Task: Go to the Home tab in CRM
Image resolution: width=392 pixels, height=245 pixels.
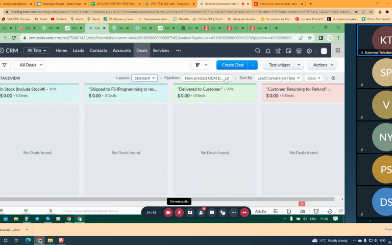Action: (x=61, y=50)
